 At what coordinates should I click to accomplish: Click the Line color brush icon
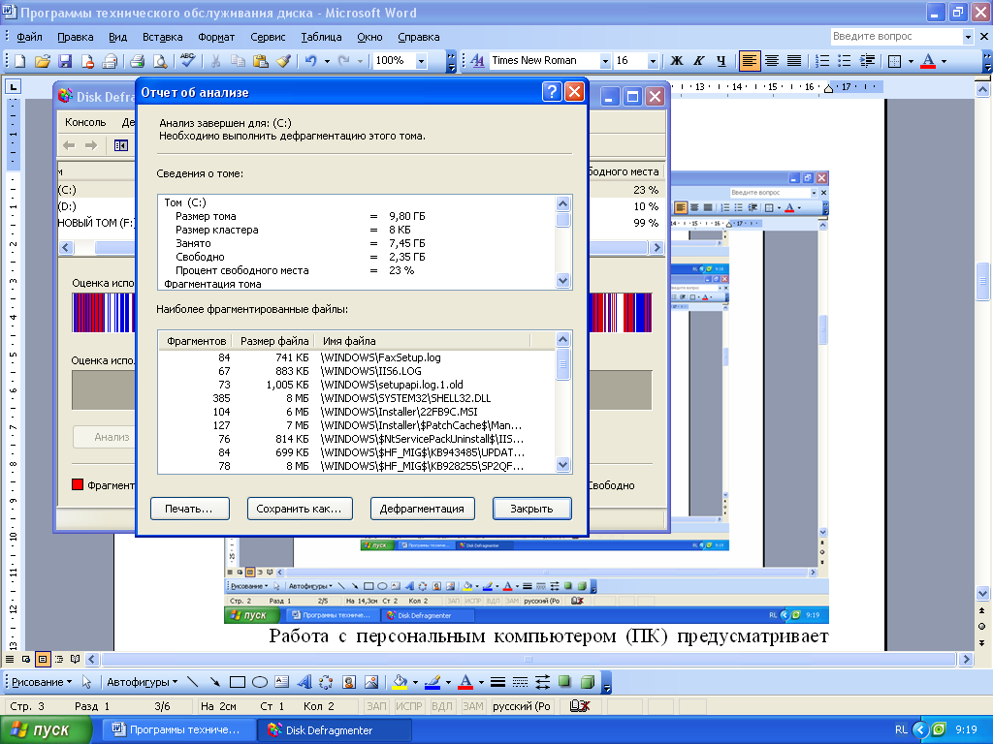(x=432, y=682)
